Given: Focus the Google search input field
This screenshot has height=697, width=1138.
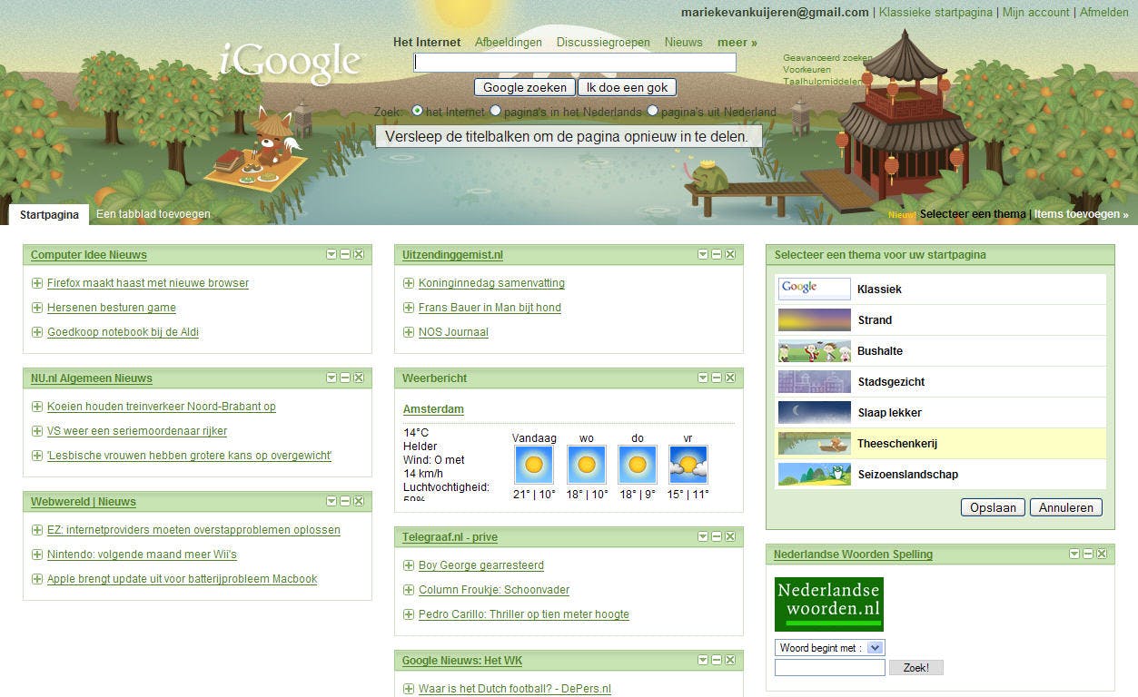Looking at the screenshot, I should point(575,63).
